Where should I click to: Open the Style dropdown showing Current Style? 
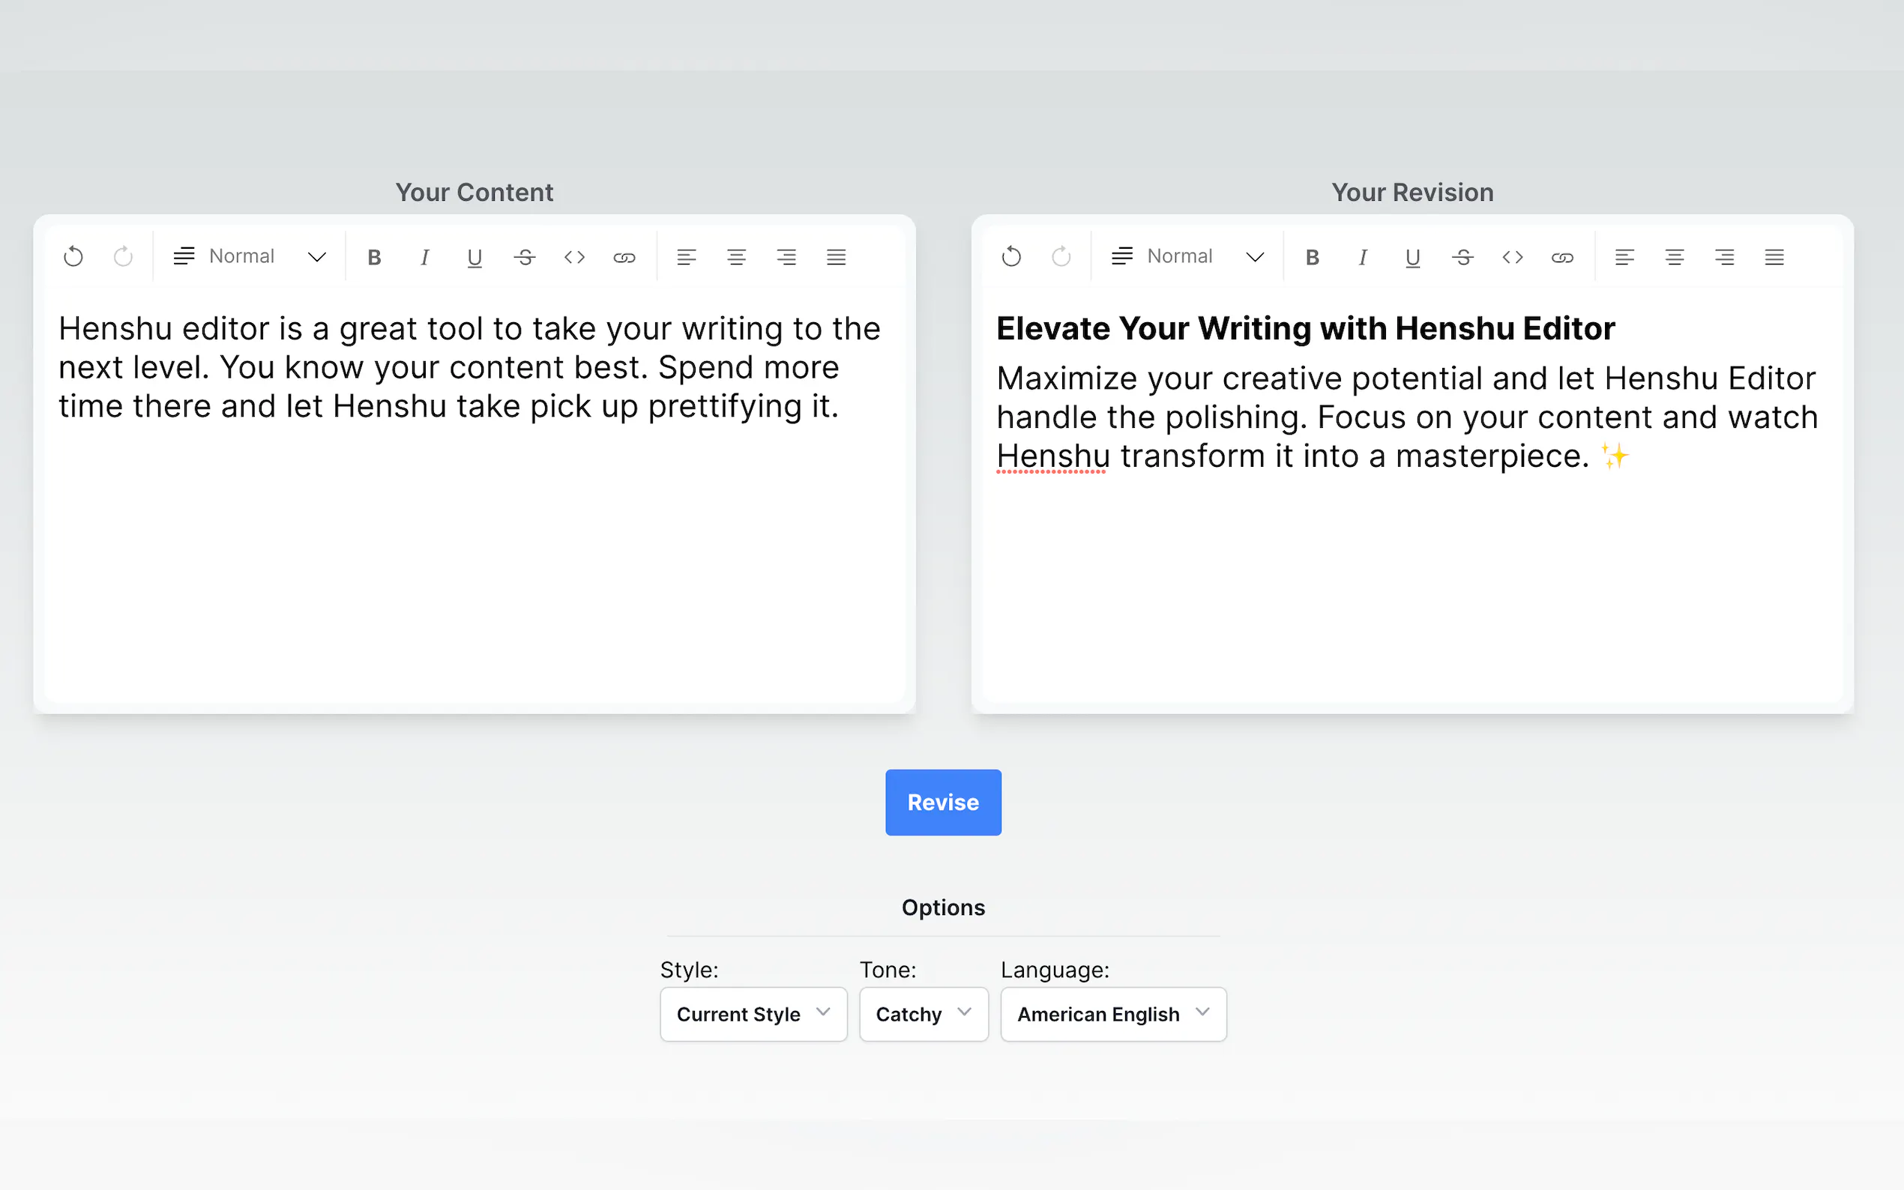click(x=753, y=1014)
